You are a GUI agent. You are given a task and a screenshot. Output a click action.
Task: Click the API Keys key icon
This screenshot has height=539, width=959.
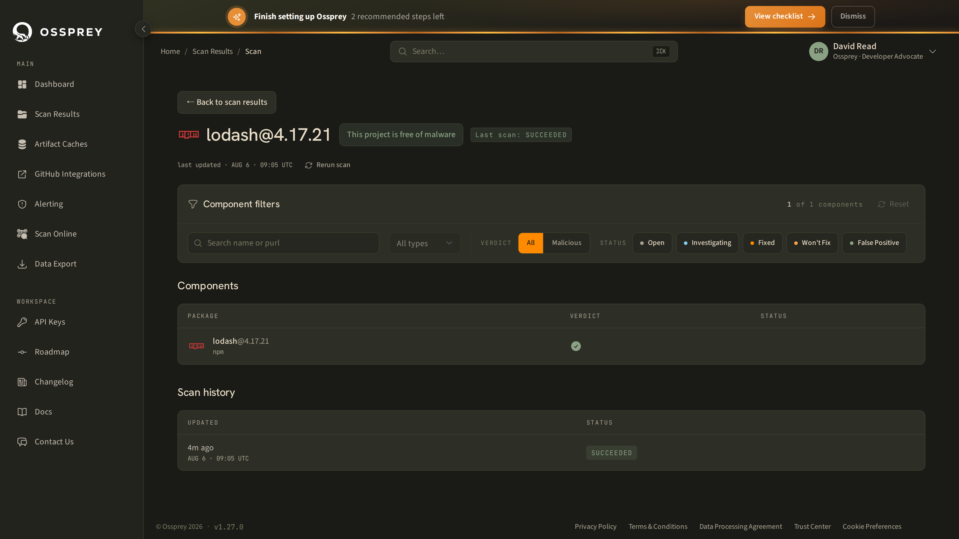(x=22, y=322)
